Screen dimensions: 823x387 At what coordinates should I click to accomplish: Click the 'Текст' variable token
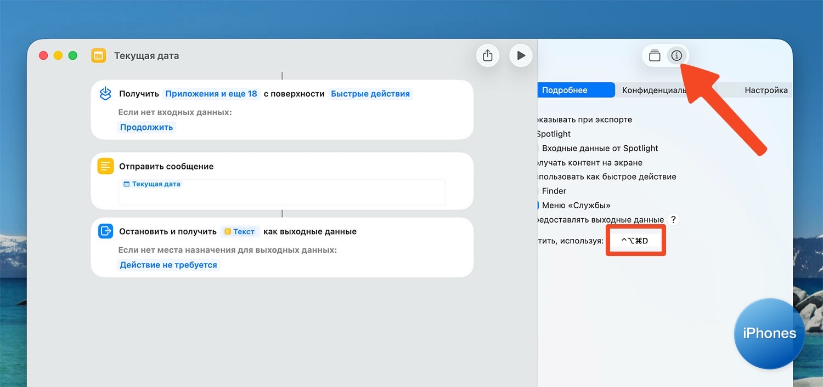[x=239, y=231]
